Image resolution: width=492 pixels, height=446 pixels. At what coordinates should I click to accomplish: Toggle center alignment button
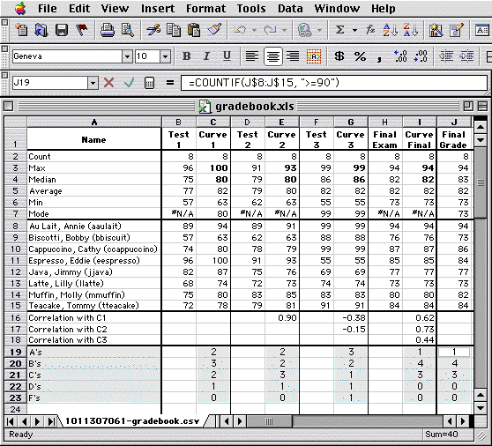(x=273, y=56)
